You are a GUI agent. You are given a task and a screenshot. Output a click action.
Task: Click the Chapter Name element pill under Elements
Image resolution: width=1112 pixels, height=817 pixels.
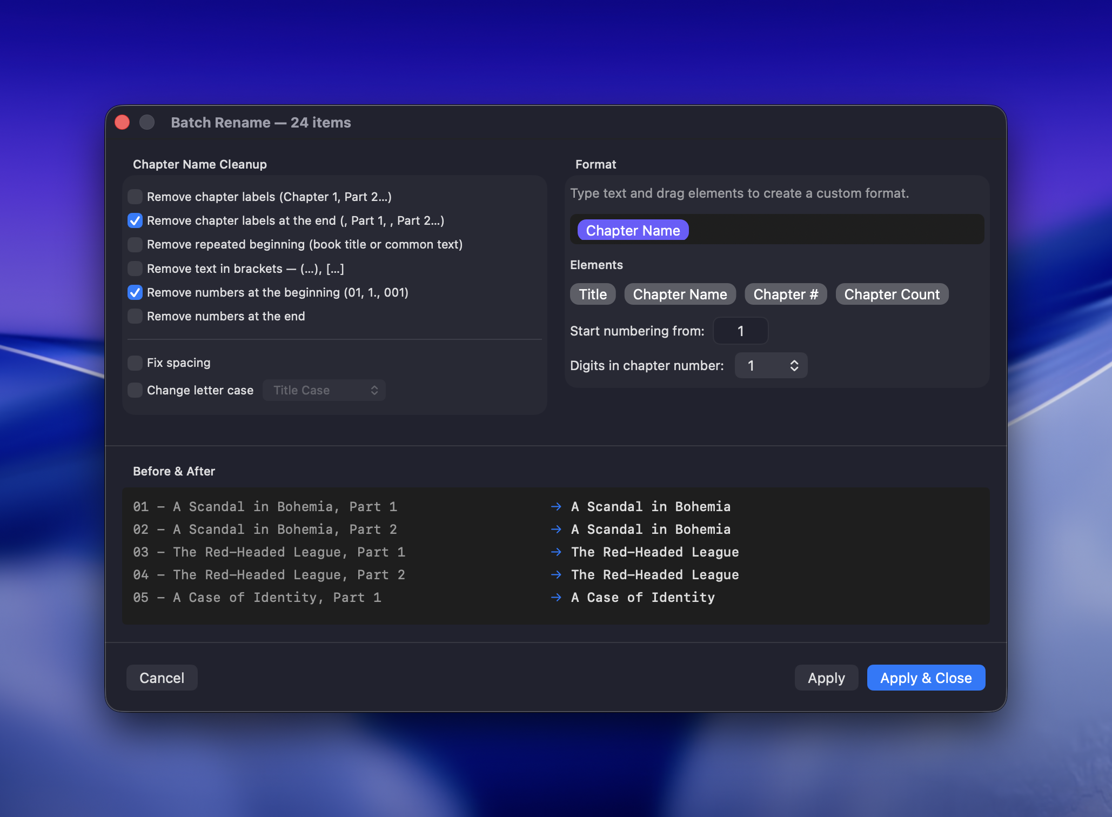(680, 294)
